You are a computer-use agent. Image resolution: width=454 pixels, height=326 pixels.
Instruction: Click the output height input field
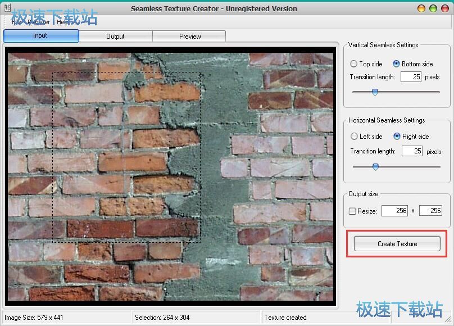pos(430,211)
